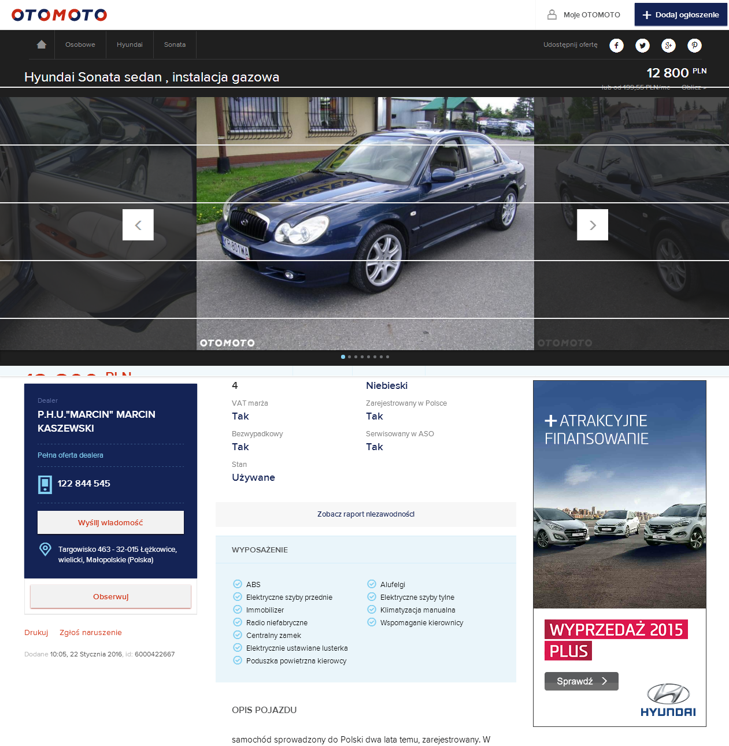Click the map pin location icon
The image size is (729, 746).
45,549
